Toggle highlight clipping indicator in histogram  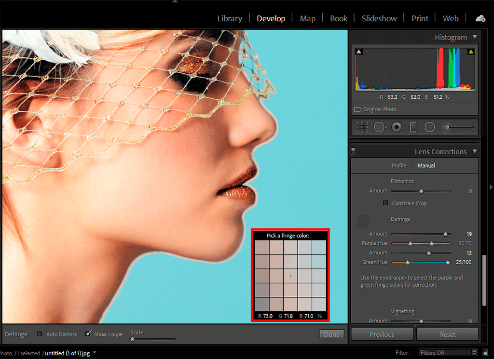point(471,51)
